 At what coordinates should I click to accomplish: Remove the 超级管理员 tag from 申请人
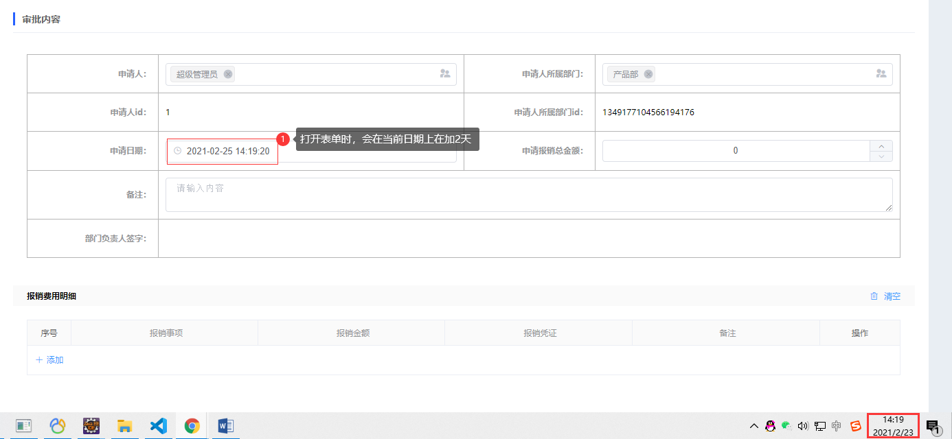pyautogui.click(x=228, y=74)
